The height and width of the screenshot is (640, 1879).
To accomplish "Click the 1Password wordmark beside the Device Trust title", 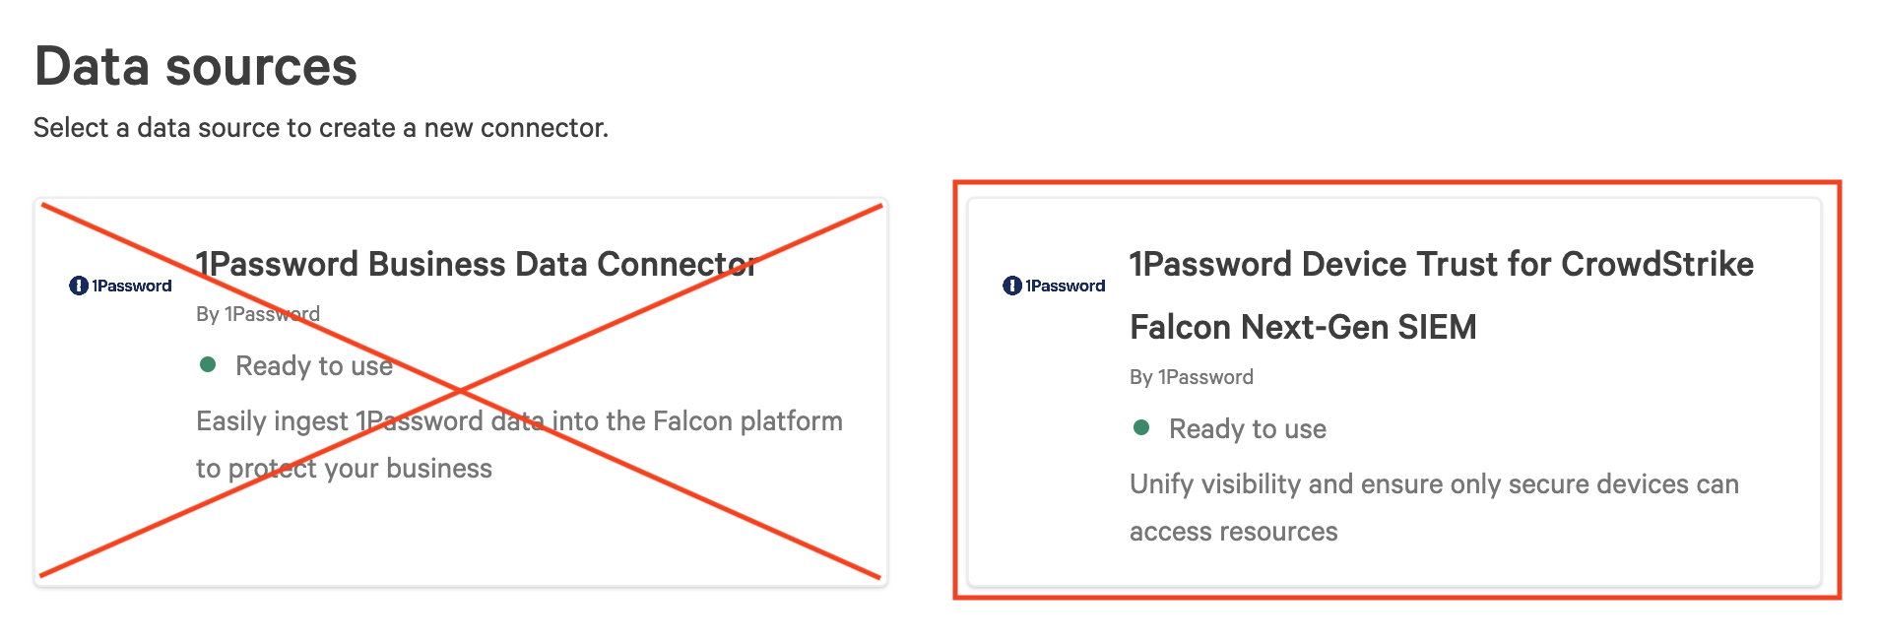I will tap(1066, 286).
